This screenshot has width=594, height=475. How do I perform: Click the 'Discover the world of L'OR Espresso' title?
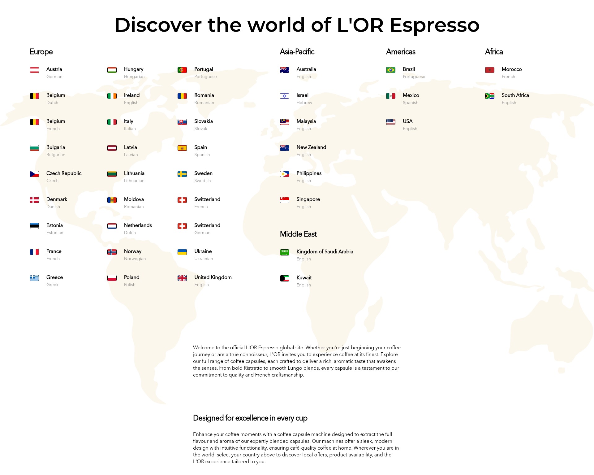point(297,25)
